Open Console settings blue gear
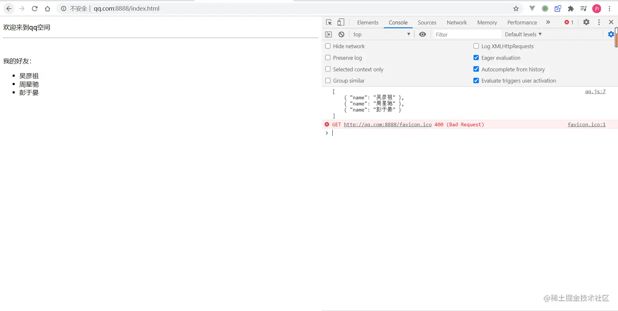 611,35
